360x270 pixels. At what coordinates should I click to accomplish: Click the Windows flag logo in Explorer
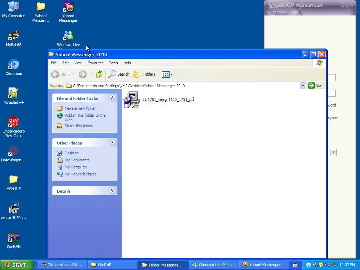point(319,63)
